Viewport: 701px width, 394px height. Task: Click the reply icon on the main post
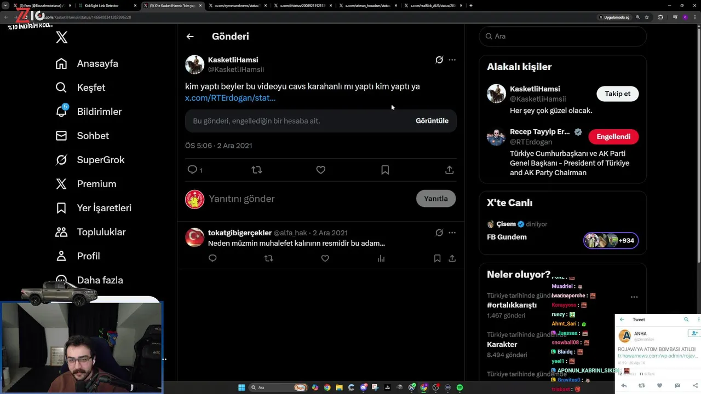[x=192, y=170]
